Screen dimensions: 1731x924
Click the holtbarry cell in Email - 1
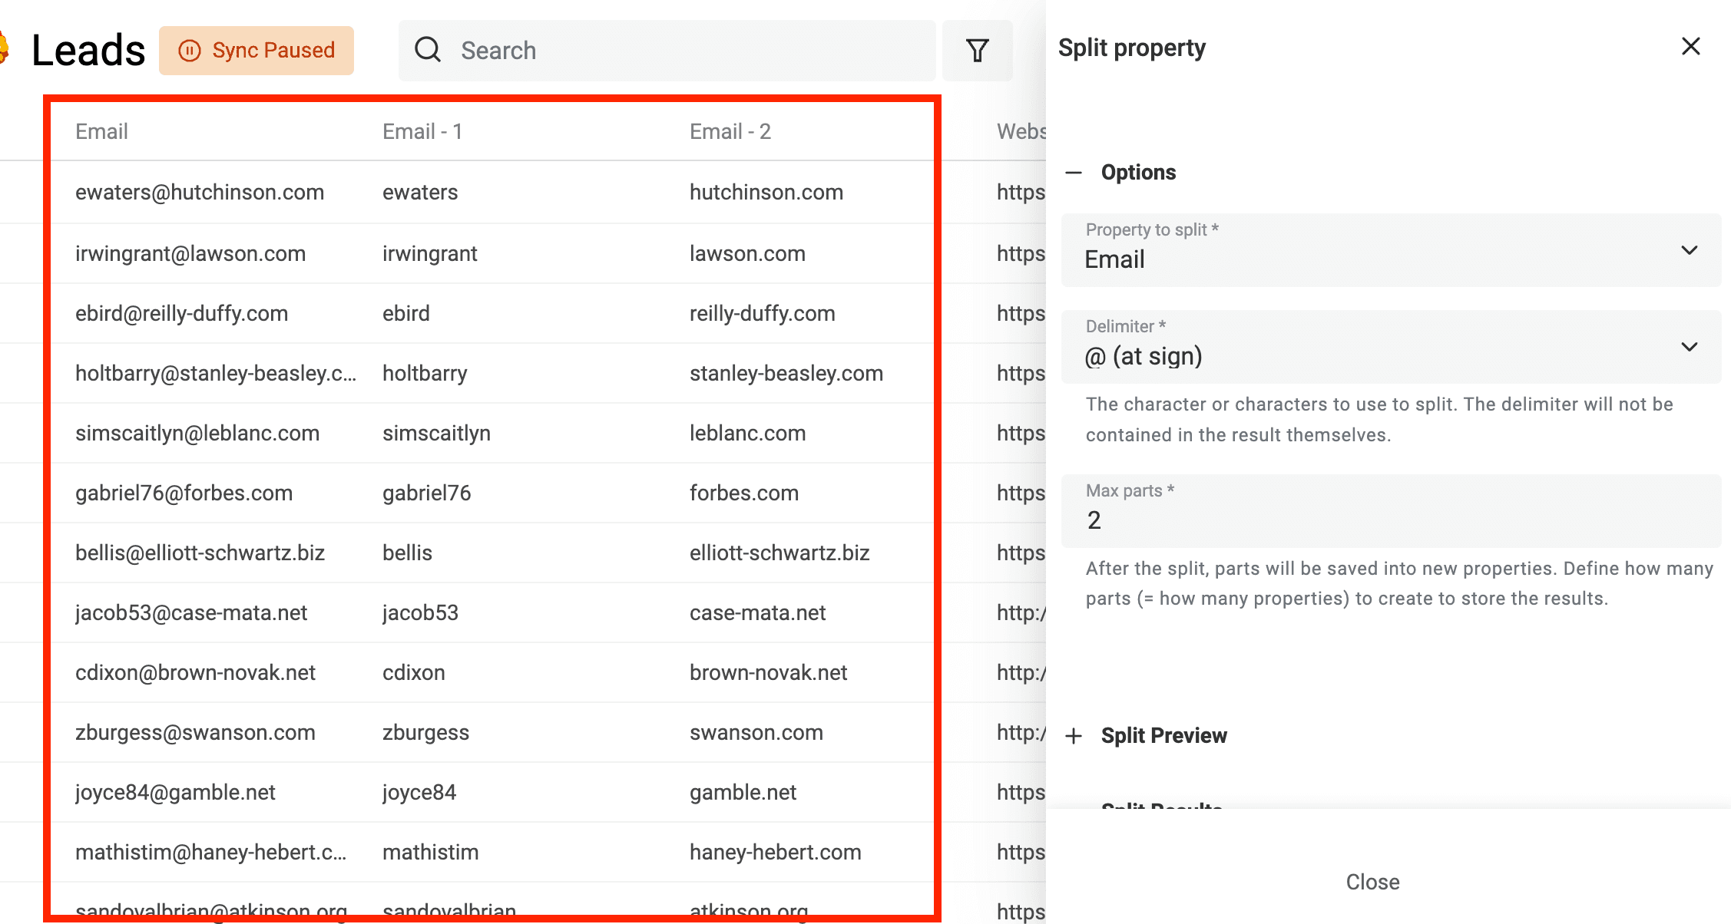(x=425, y=374)
